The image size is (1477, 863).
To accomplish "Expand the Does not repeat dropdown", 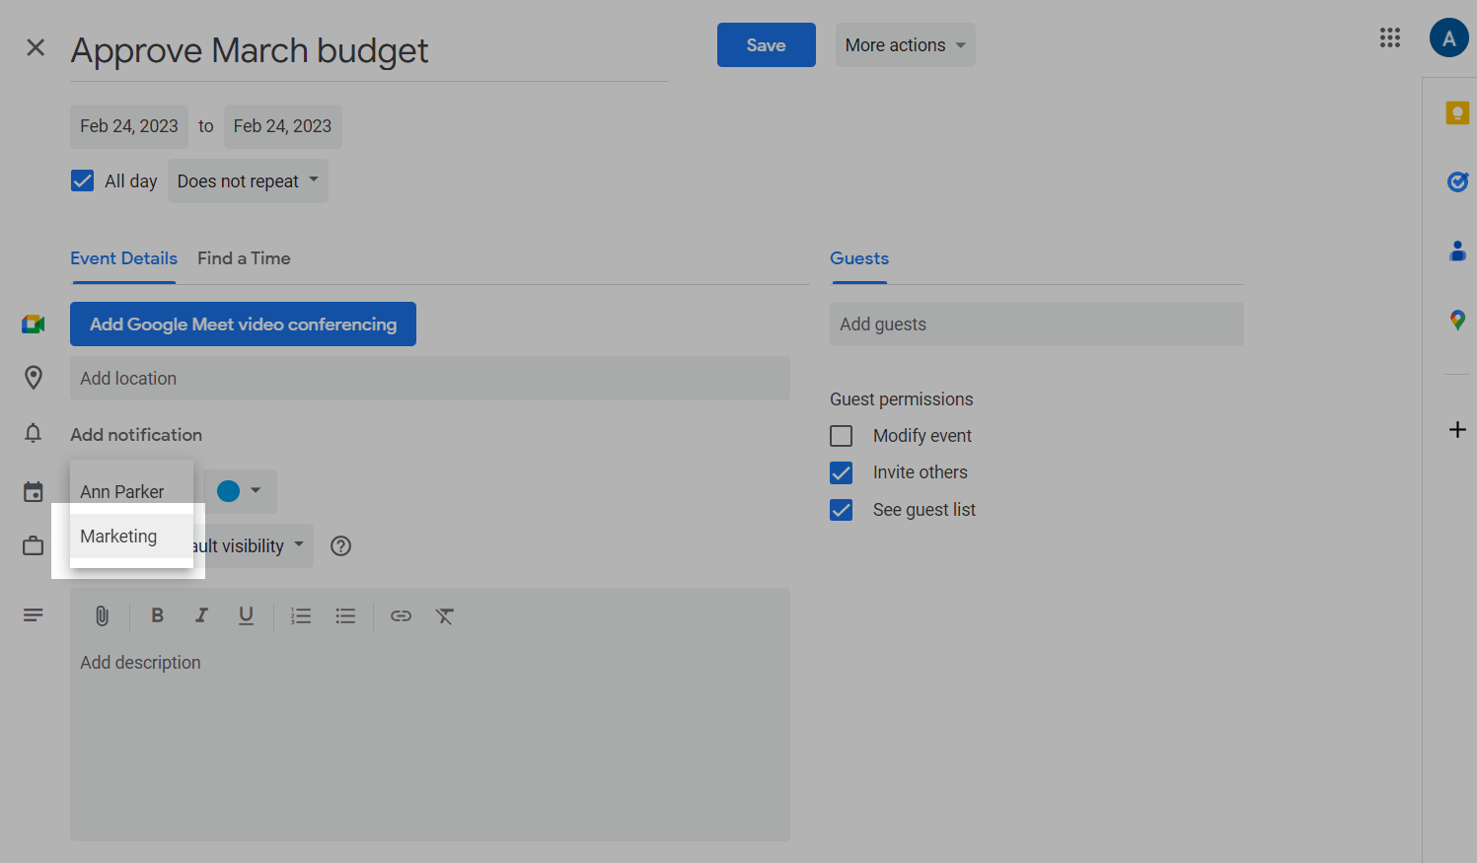I will (x=248, y=181).
